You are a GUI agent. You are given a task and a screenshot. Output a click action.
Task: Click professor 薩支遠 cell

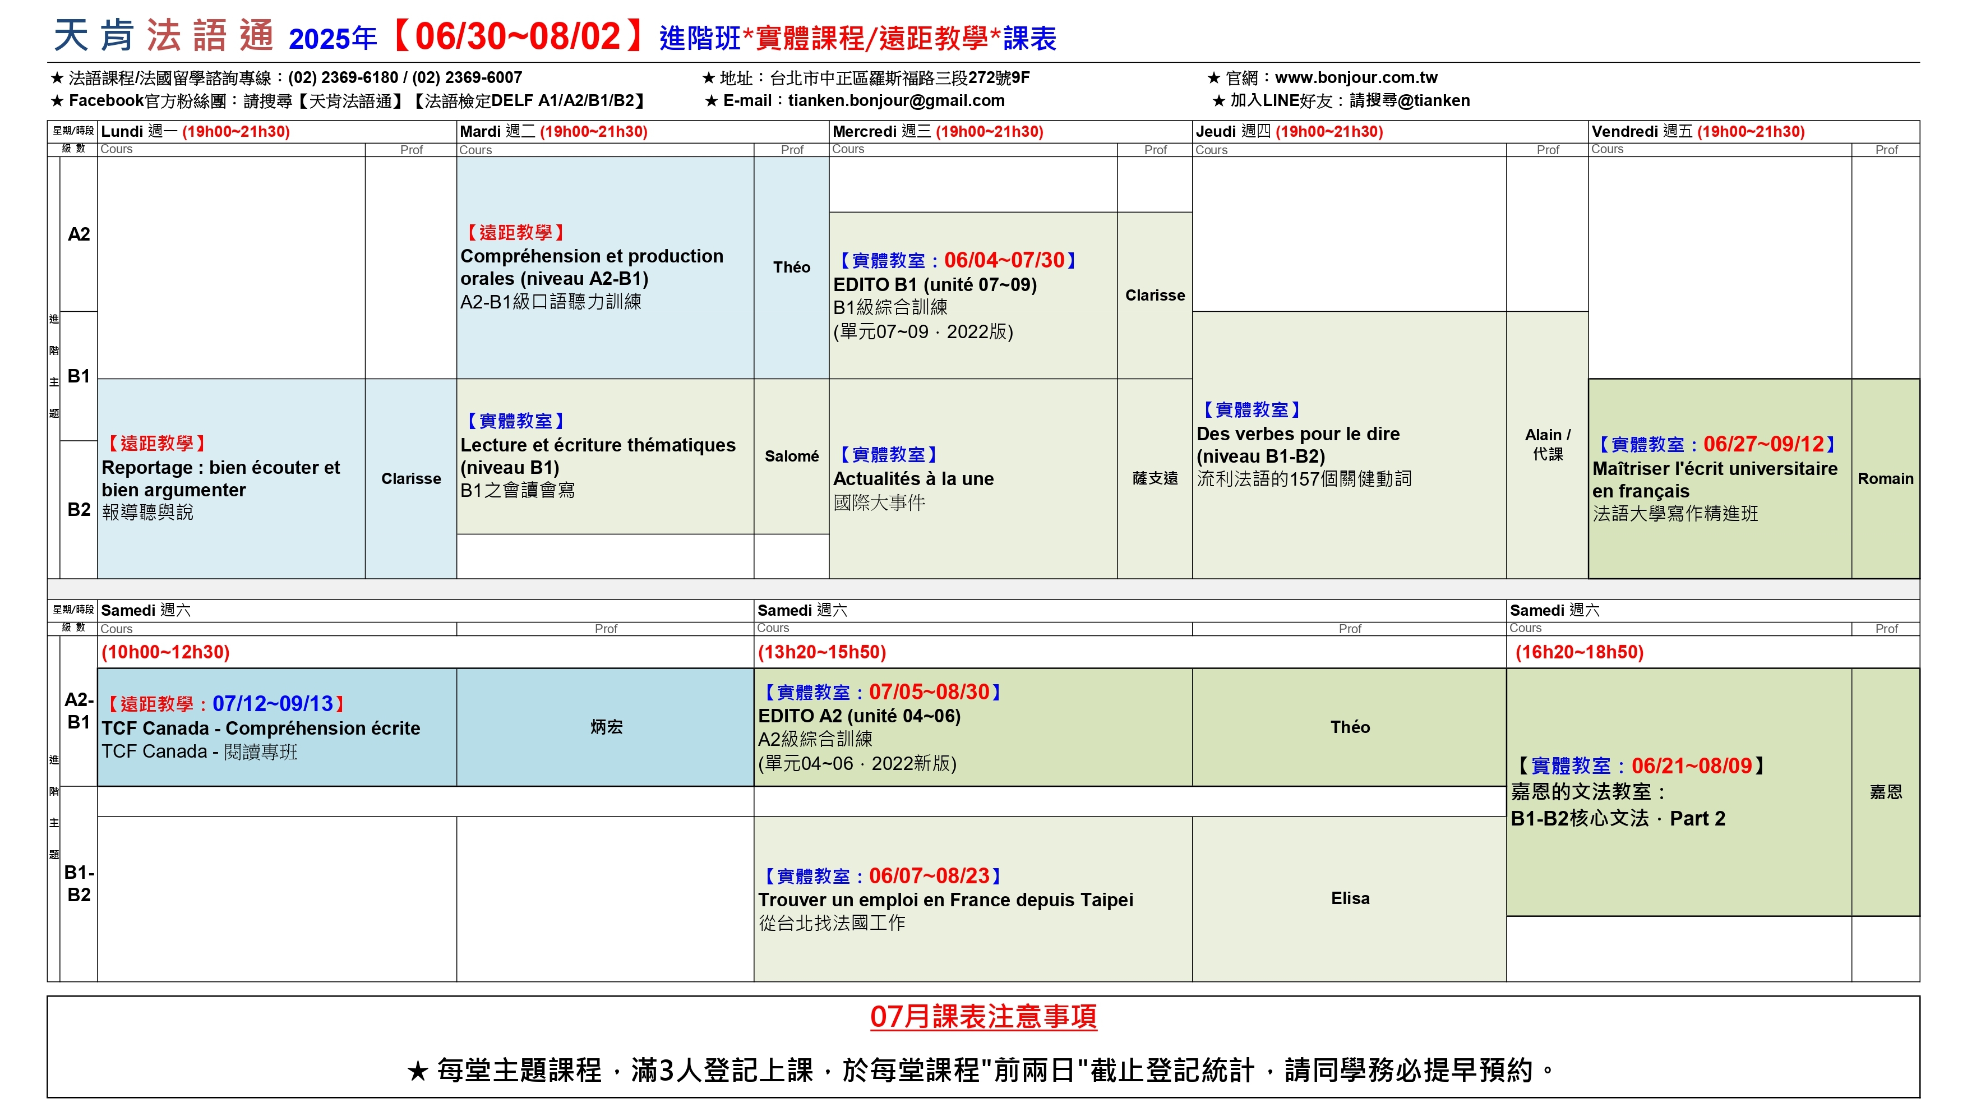tap(1155, 478)
